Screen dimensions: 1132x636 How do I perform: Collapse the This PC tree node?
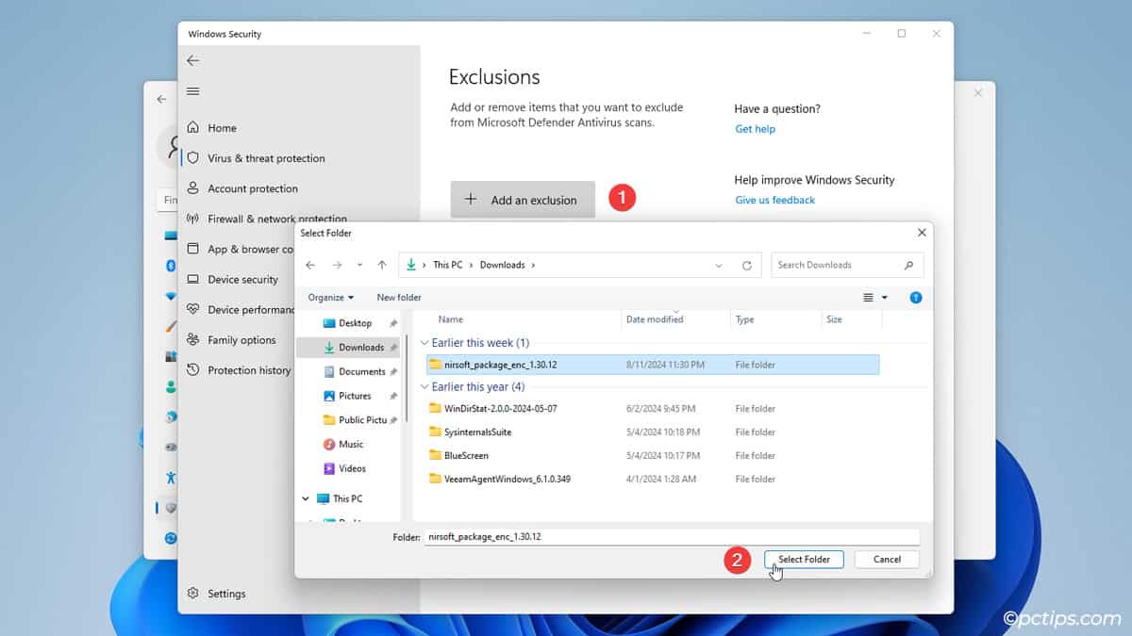[306, 498]
